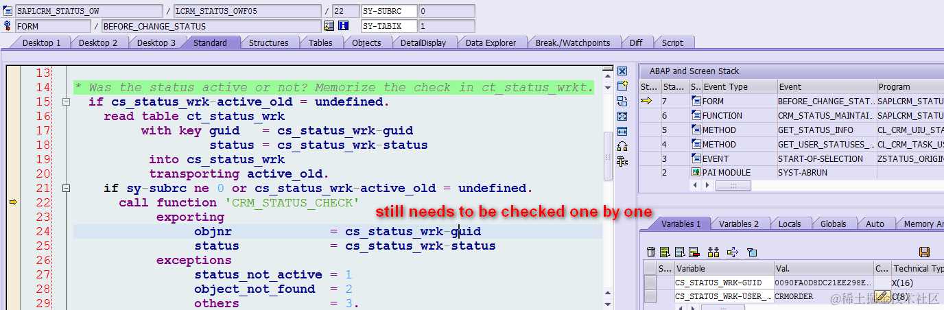This screenshot has height=310, width=944.
Task: Open the Tables tab
Action: 320,43
